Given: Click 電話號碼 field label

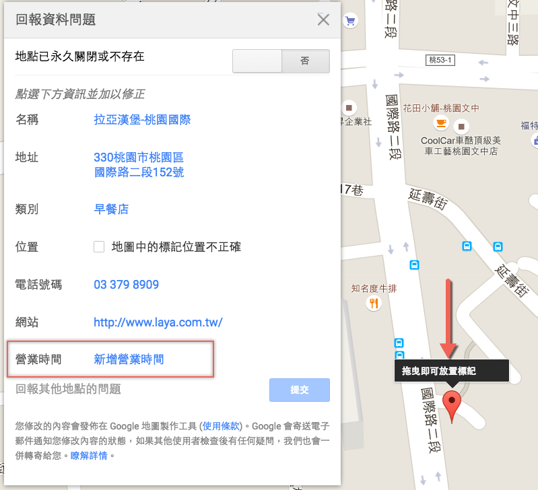Looking at the screenshot, I should click(x=38, y=285).
